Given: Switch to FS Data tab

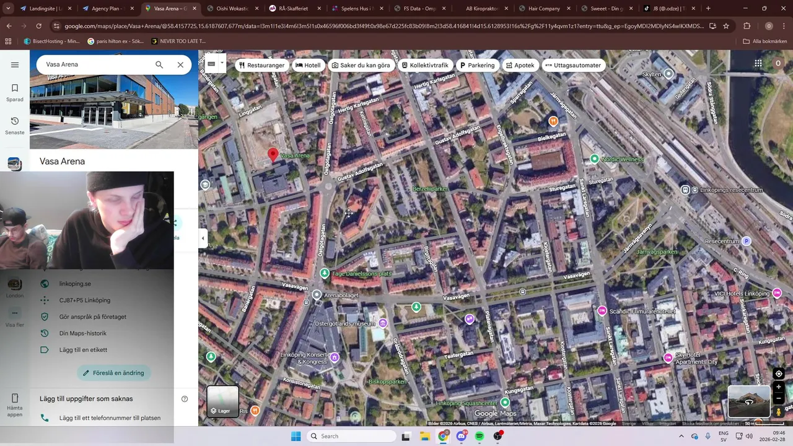Looking at the screenshot, I should [419, 9].
